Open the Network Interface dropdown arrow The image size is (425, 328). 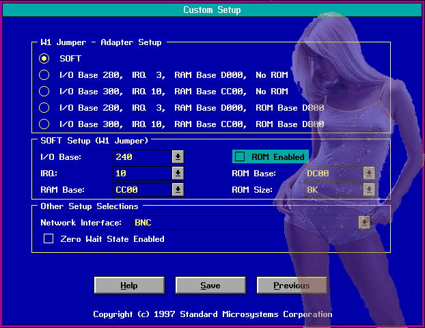point(365,223)
